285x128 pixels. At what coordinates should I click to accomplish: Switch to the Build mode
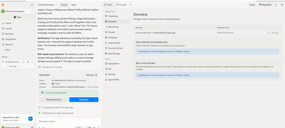74,5
